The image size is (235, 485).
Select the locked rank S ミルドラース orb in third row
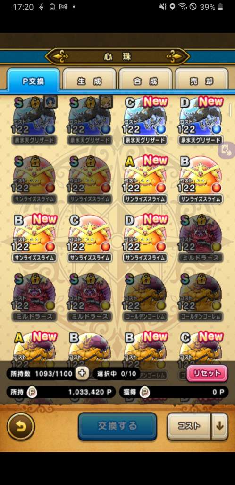201,238
